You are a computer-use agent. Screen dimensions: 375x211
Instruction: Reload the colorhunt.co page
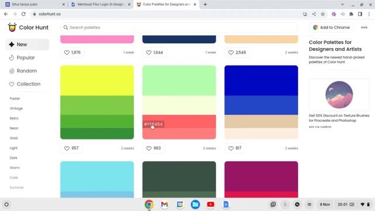pyautogui.click(x=23, y=14)
